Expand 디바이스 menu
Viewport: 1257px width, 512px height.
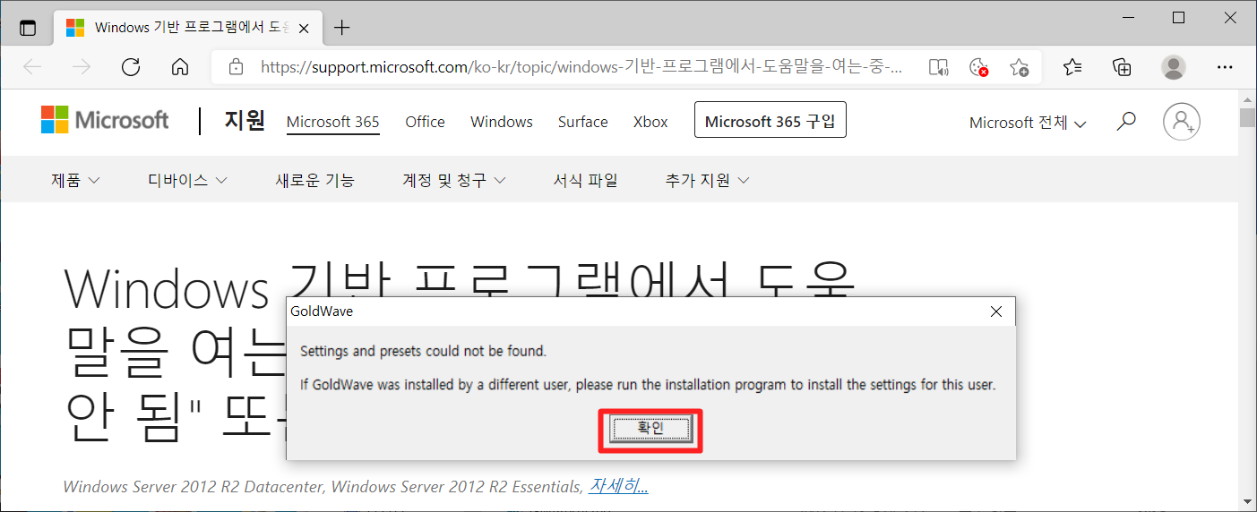tap(187, 180)
